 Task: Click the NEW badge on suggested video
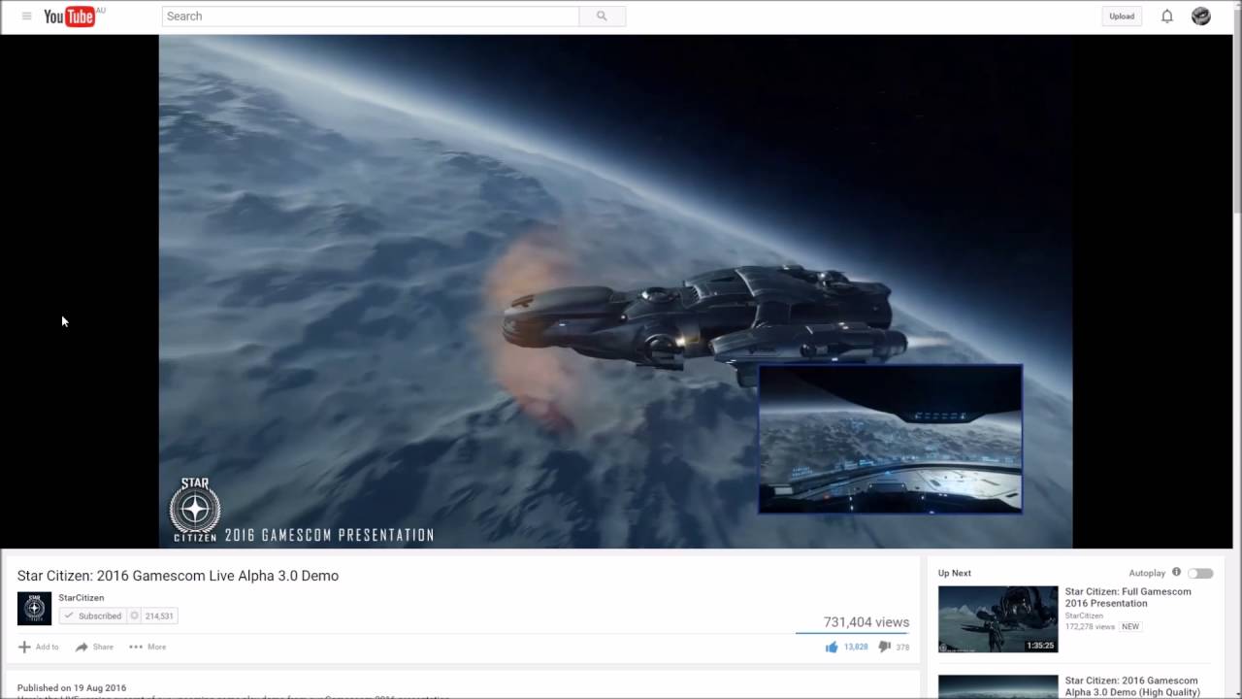tap(1130, 627)
